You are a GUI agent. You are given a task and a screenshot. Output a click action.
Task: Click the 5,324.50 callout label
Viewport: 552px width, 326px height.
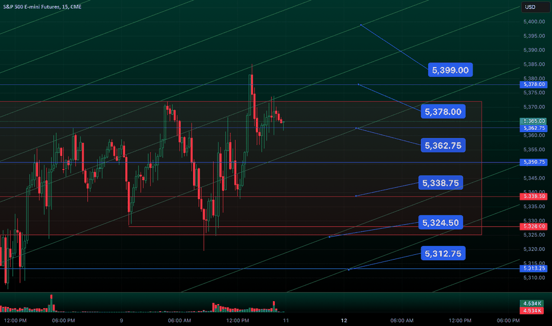(441, 223)
